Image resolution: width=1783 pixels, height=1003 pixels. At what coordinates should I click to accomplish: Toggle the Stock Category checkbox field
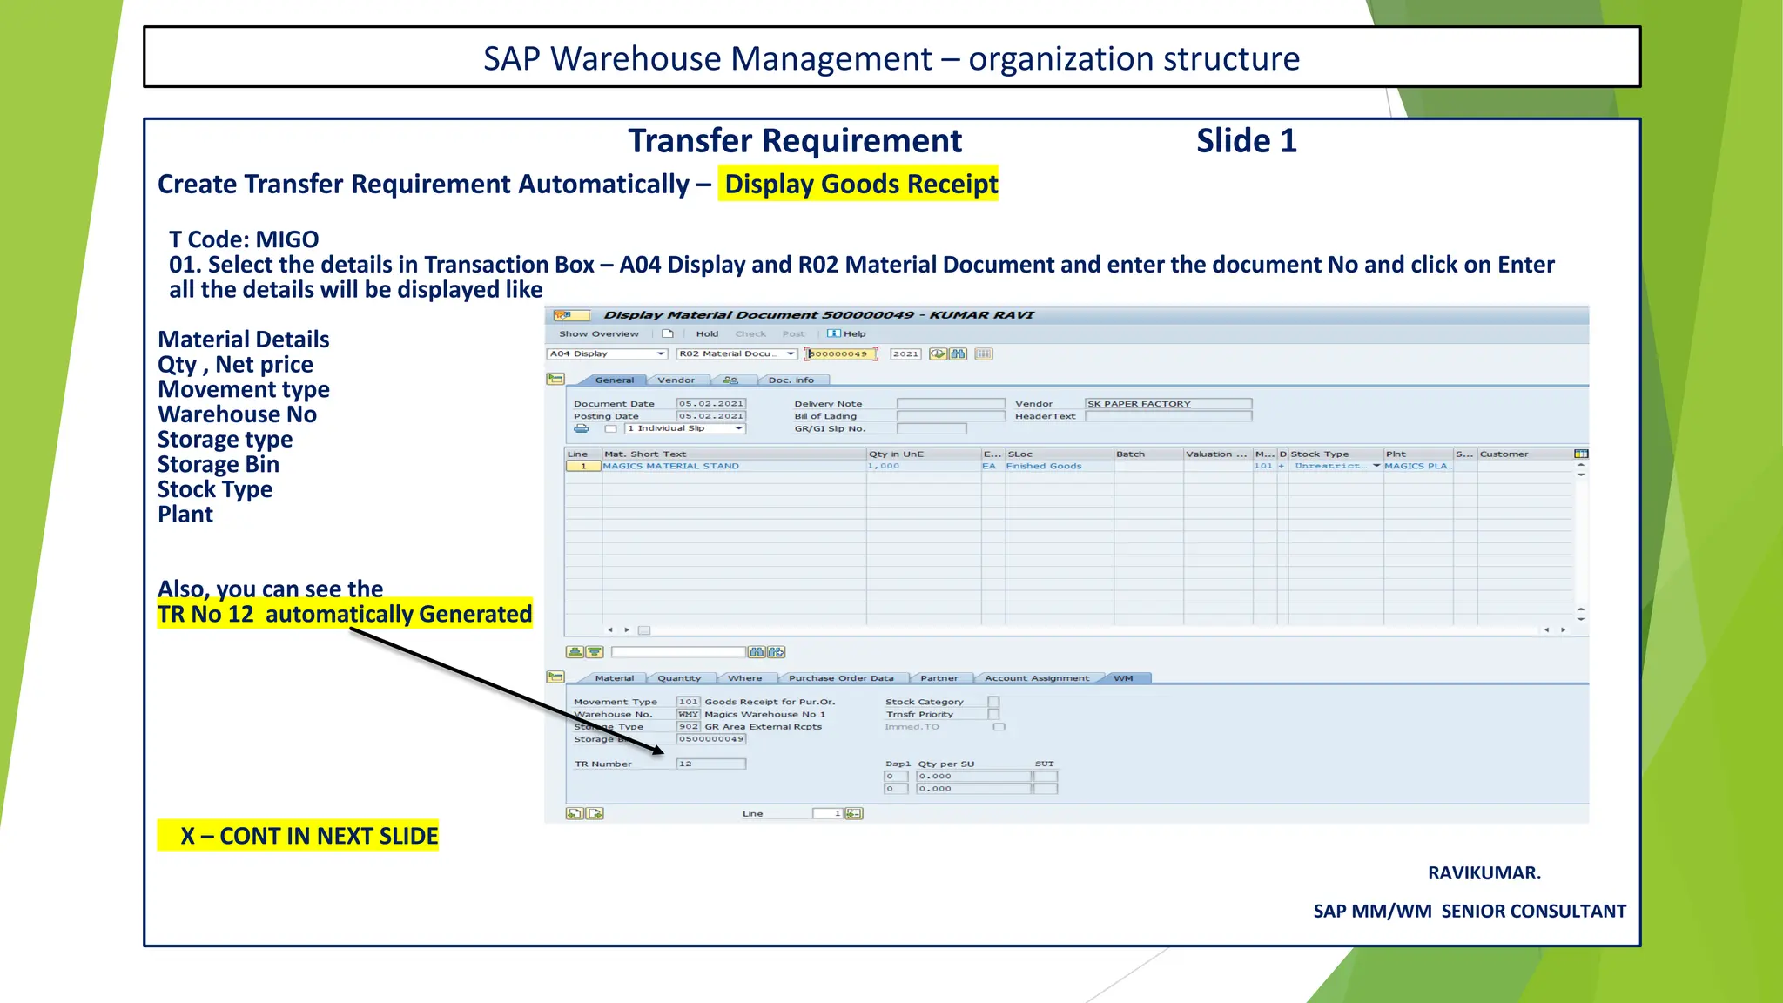[993, 702]
